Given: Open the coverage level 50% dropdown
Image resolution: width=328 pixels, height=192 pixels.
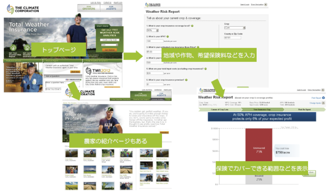Looking at the screenshot, I should (x=153, y=30).
